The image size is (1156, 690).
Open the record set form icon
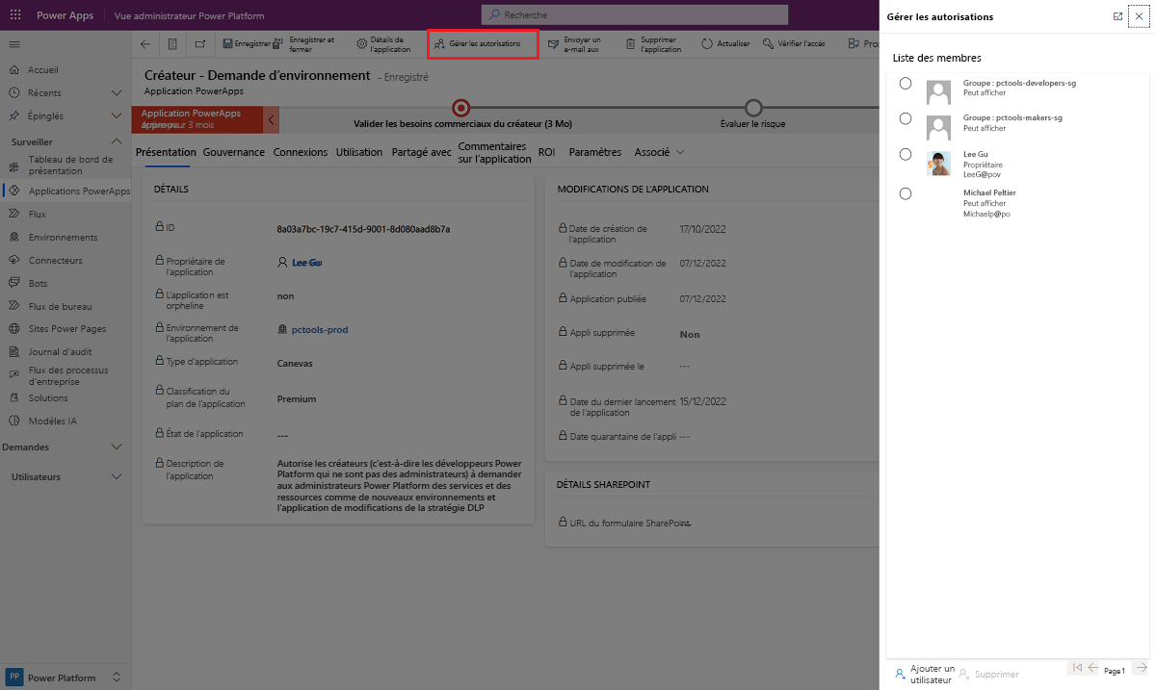pyautogui.click(x=172, y=44)
